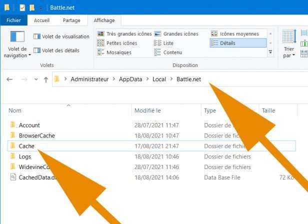Click Battle.net in the address path
308x224 pixels.
click(x=188, y=79)
